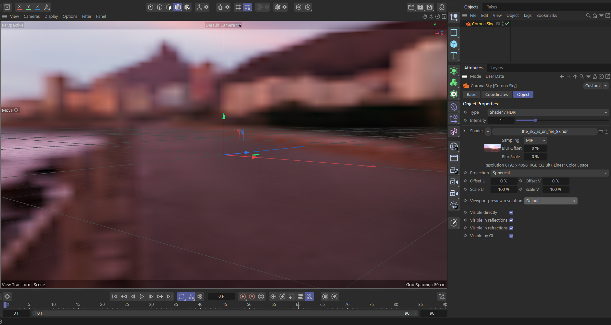This screenshot has width=611, height=325.
Task: Adjust the Intensity slider
Action: click(562, 120)
